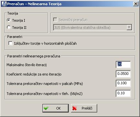This screenshot has width=140, height=117.
Task: Close the Preračun dialog window
Action: (136, 4)
